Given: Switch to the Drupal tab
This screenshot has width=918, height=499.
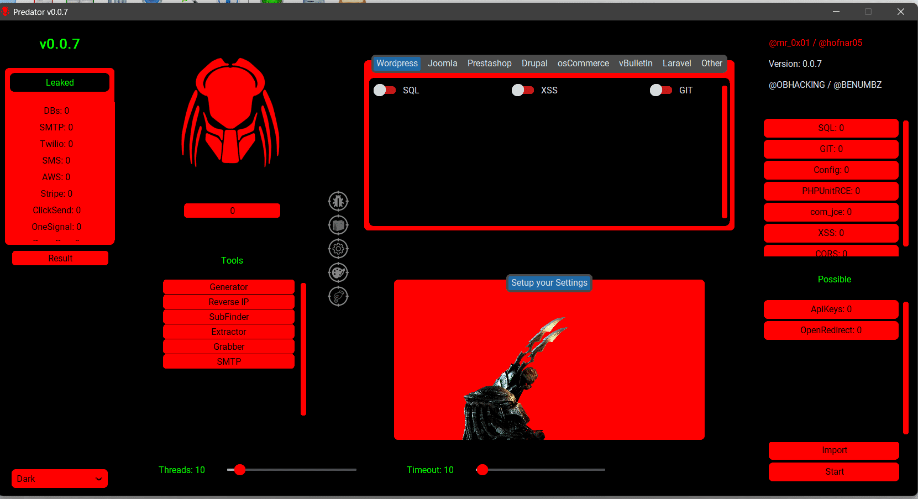Looking at the screenshot, I should [534, 63].
